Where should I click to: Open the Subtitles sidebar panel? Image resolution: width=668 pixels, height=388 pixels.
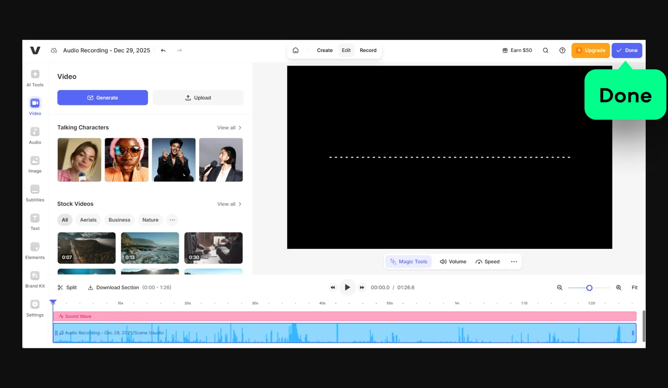click(x=35, y=193)
